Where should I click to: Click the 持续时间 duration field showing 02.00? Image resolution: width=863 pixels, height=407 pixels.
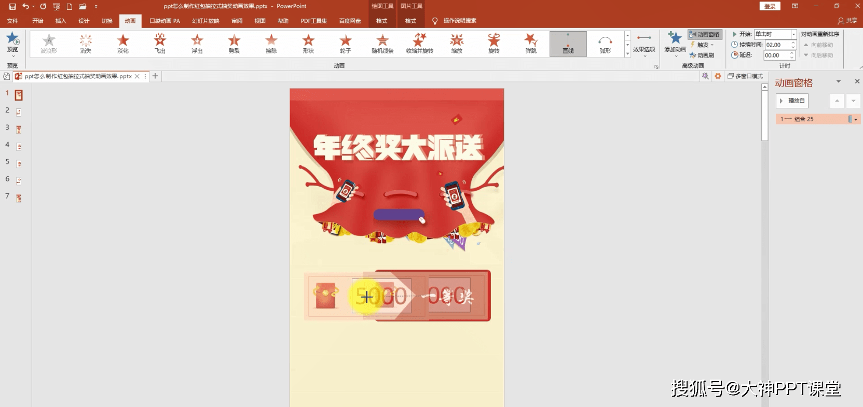(x=780, y=45)
